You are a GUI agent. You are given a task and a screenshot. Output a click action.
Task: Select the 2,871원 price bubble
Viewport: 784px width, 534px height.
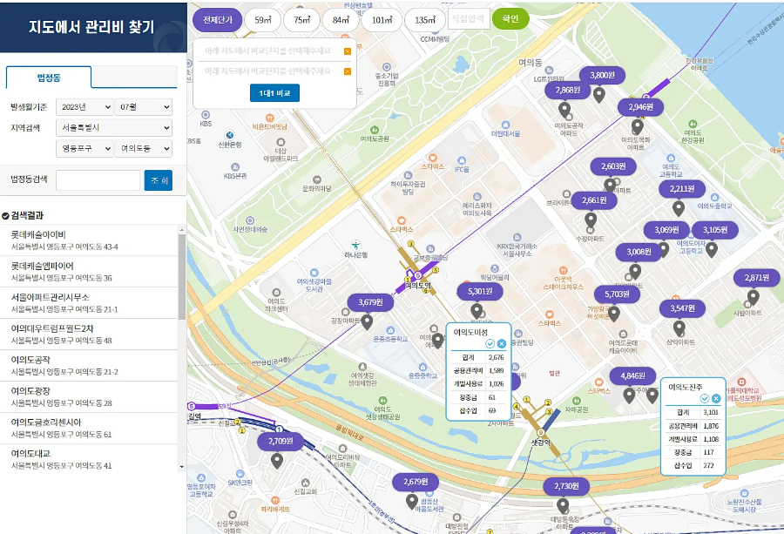[x=756, y=278]
